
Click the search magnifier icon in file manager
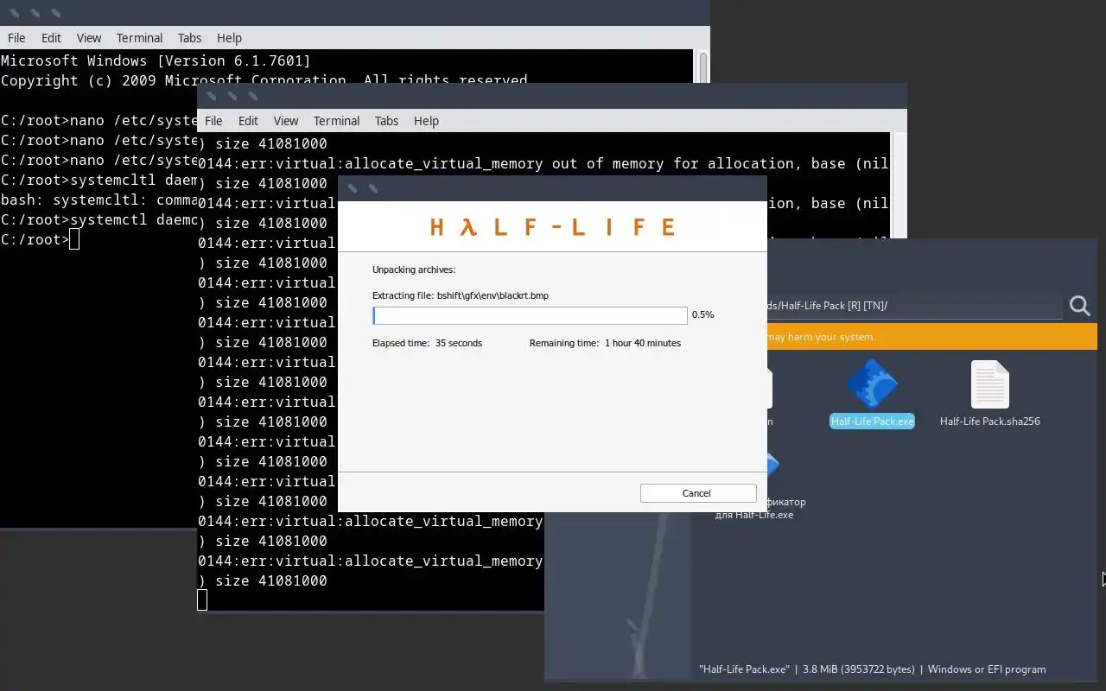click(1079, 306)
